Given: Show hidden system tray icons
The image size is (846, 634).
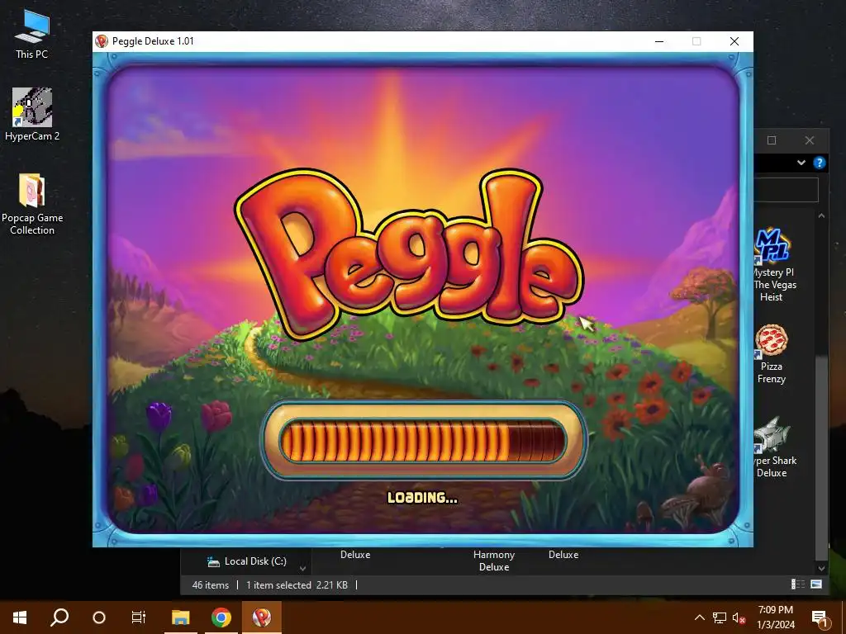Looking at the screenshot, I should coord(699,617).
